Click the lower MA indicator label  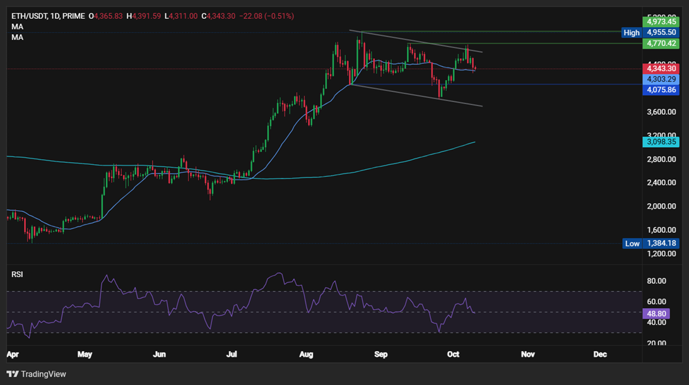pos(17,38)
